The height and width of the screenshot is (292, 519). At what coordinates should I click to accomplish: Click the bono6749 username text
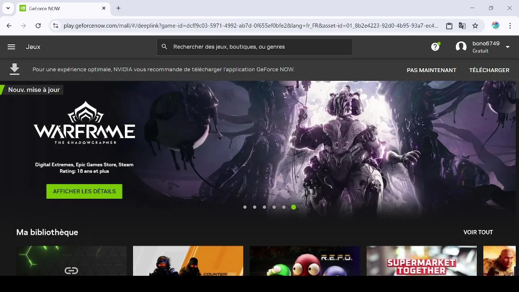pos(486,43)
